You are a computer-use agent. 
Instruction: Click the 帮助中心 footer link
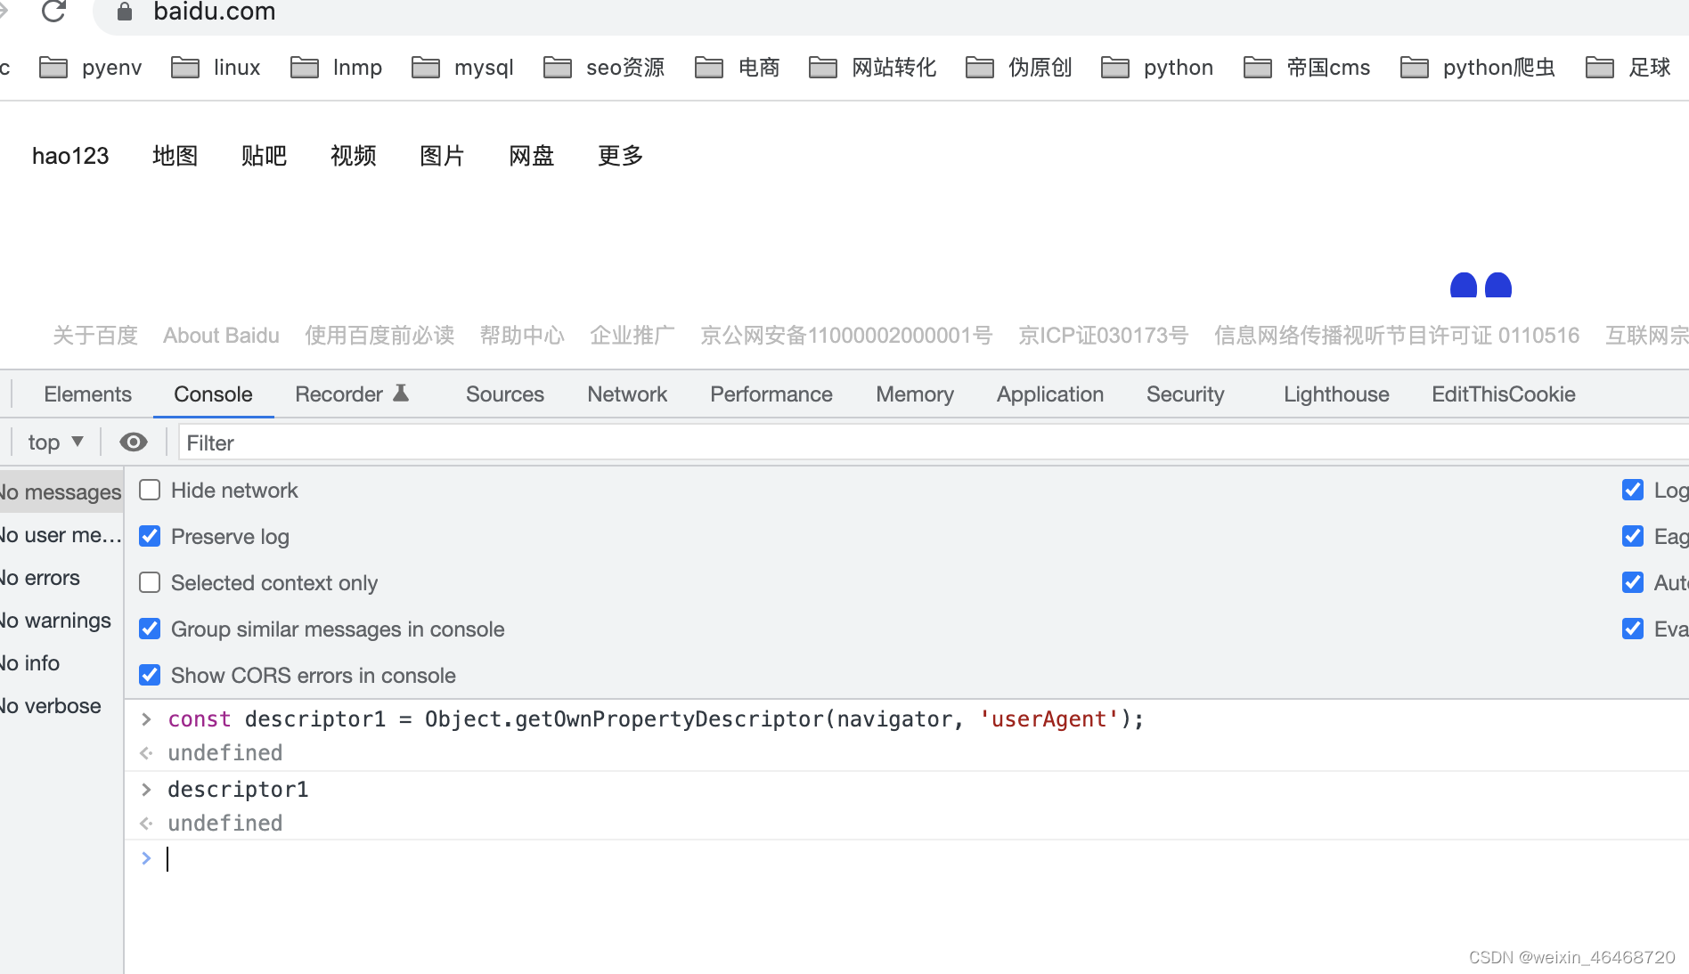(522, 336)
